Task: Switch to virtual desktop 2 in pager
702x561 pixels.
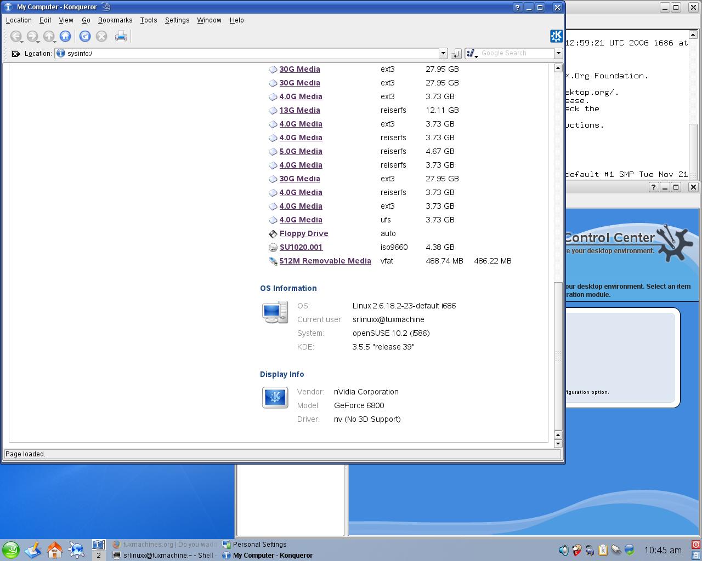Action: coord(99,556)
